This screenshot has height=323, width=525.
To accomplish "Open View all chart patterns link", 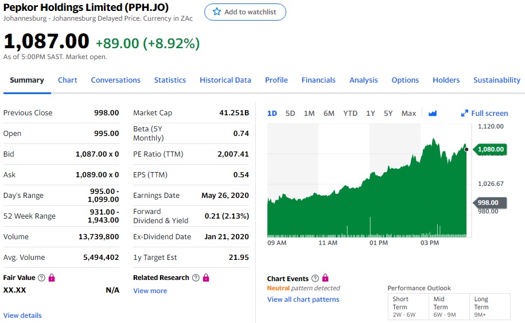I will (x=303, y=299).
